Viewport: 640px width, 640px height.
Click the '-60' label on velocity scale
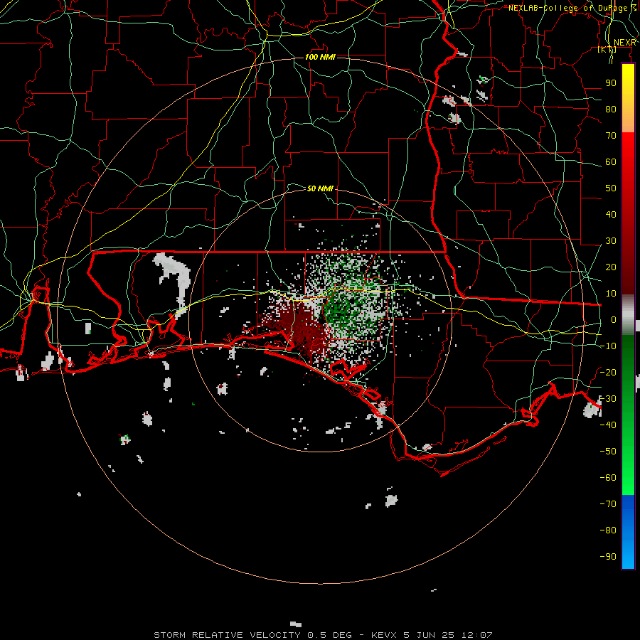click(x=608, y=478)
